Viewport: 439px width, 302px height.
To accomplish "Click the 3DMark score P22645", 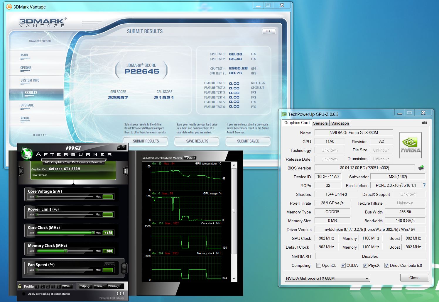I will [x=142, y=72].
